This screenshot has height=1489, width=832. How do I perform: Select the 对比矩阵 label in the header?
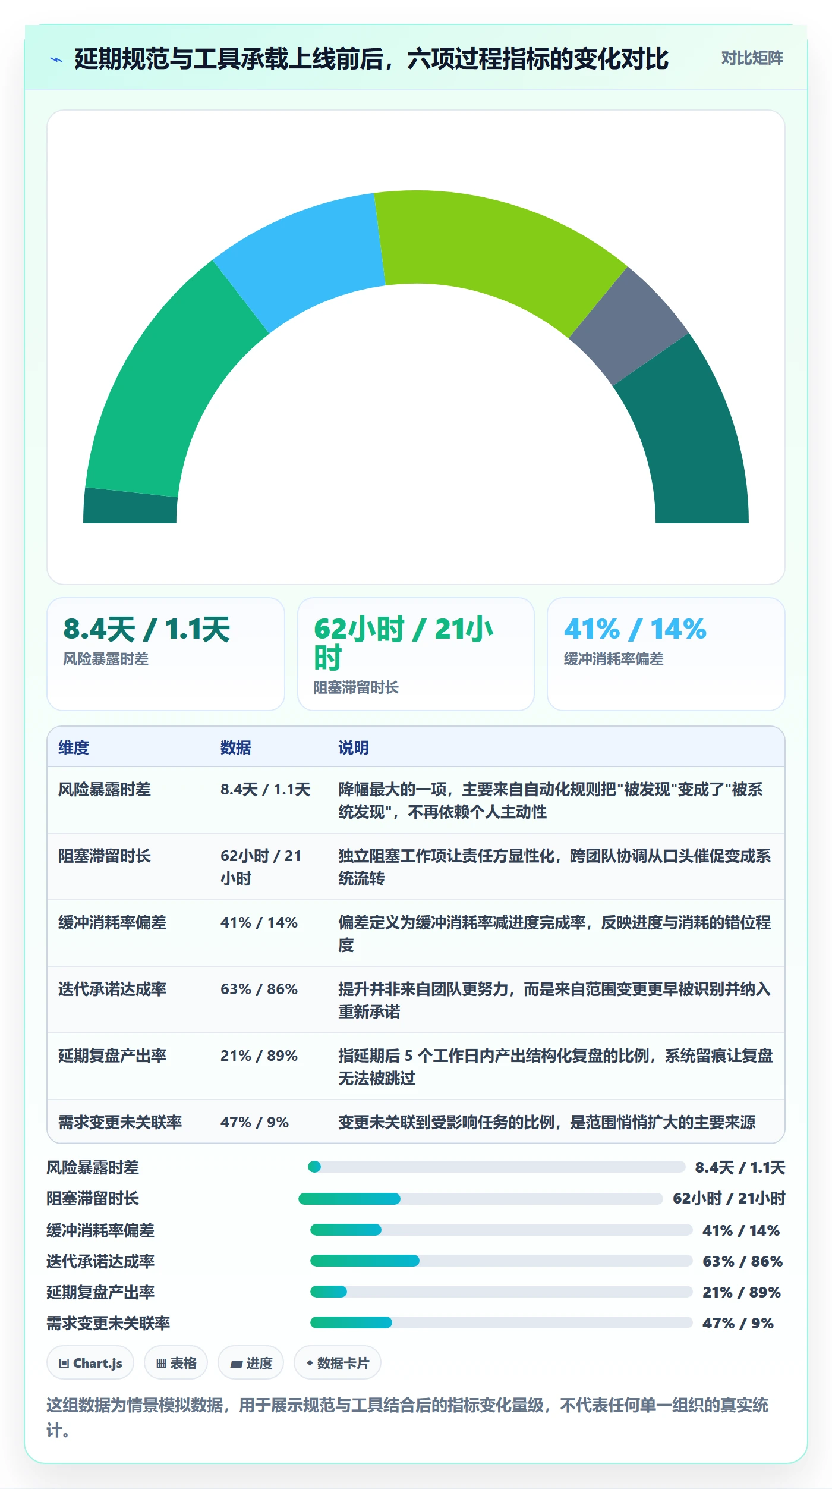[752, 58]
